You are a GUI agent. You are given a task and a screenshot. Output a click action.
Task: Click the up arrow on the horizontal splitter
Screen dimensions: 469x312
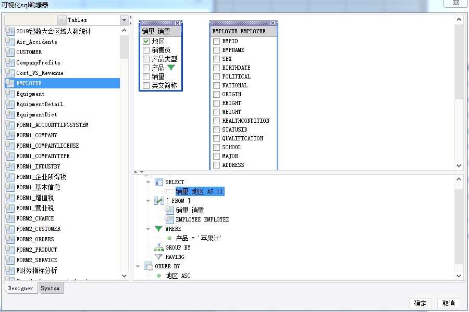[x=135, y=172]
